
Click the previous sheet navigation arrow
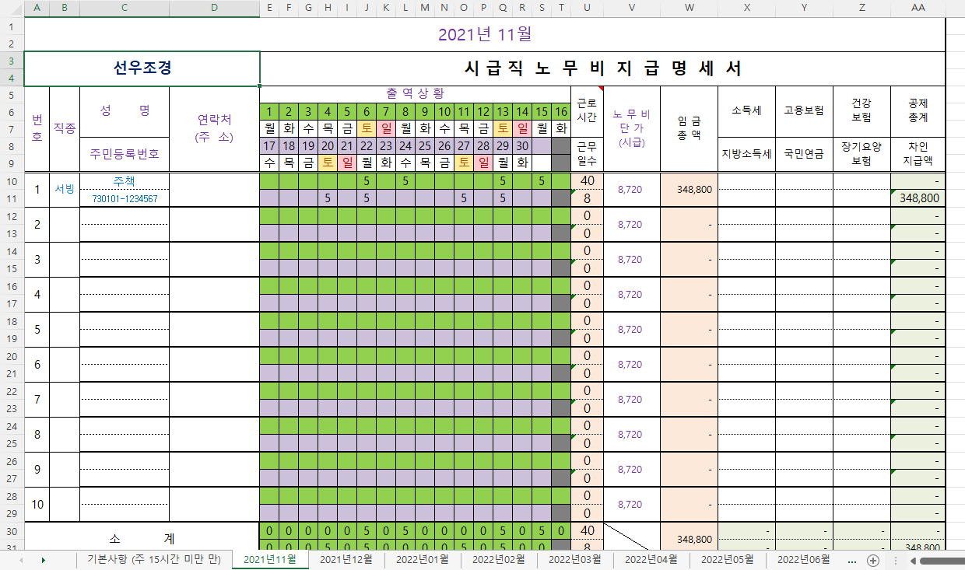[x=20, y=560]
